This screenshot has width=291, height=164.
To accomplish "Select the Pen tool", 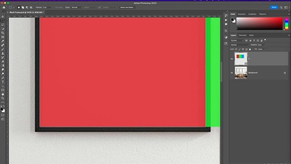I will [3, 78].
